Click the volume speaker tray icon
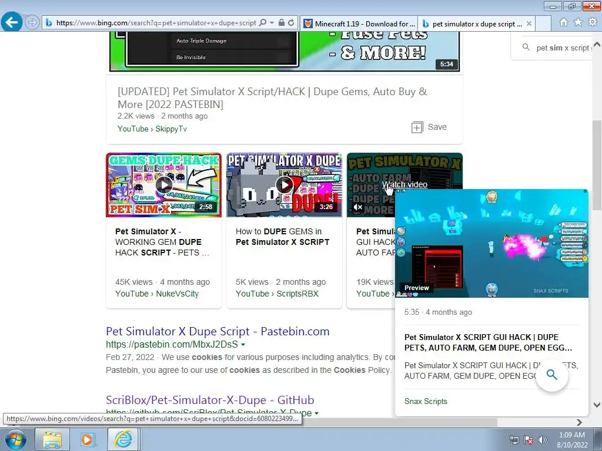The width and height of the screenshot is (602, 451). point(543,440)
